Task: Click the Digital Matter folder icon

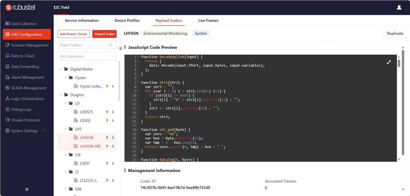Action: pyautogui.click(x=66, y=69)
